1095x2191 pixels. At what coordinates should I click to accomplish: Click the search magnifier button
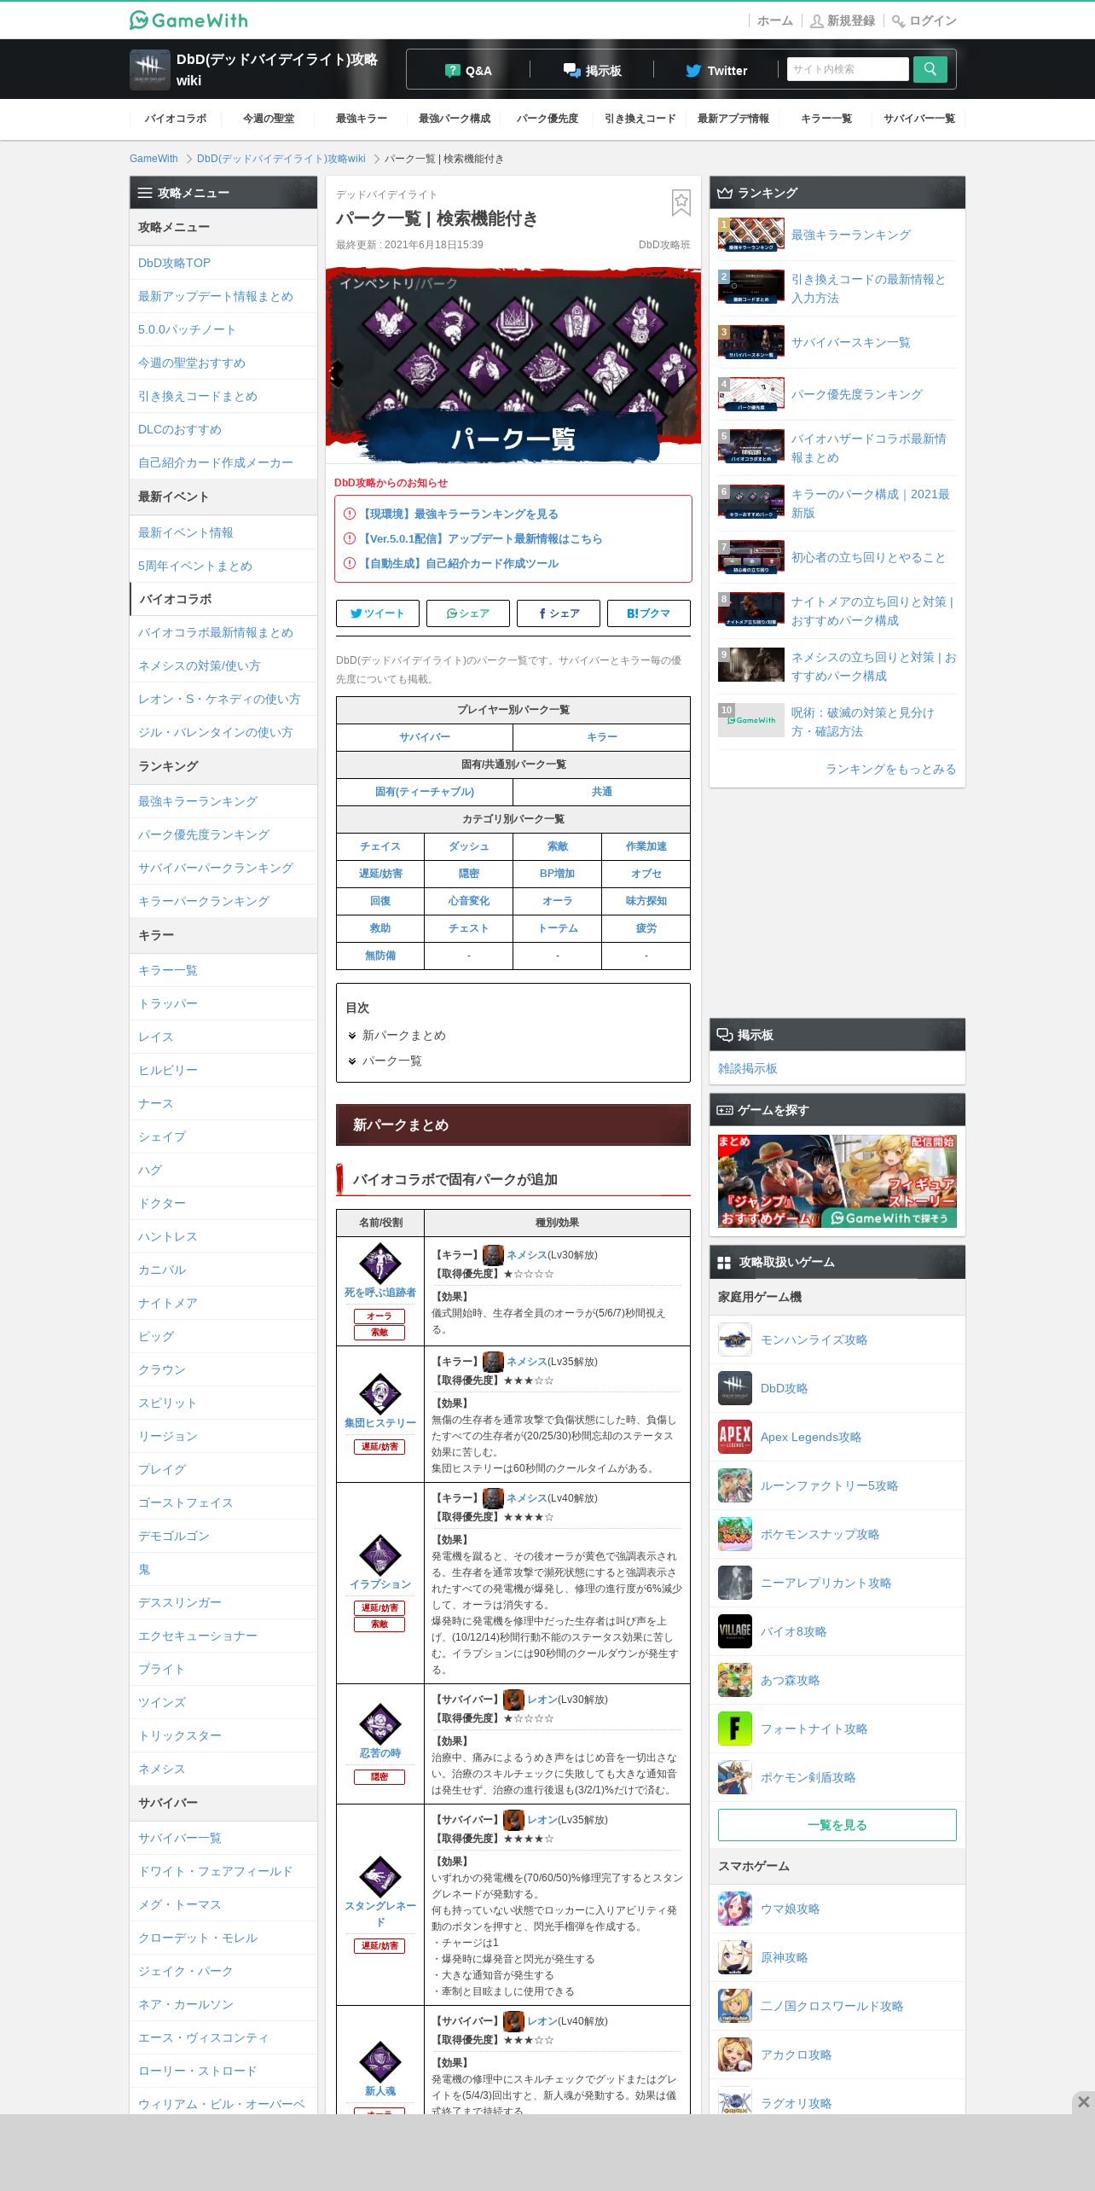coord(930,69)
